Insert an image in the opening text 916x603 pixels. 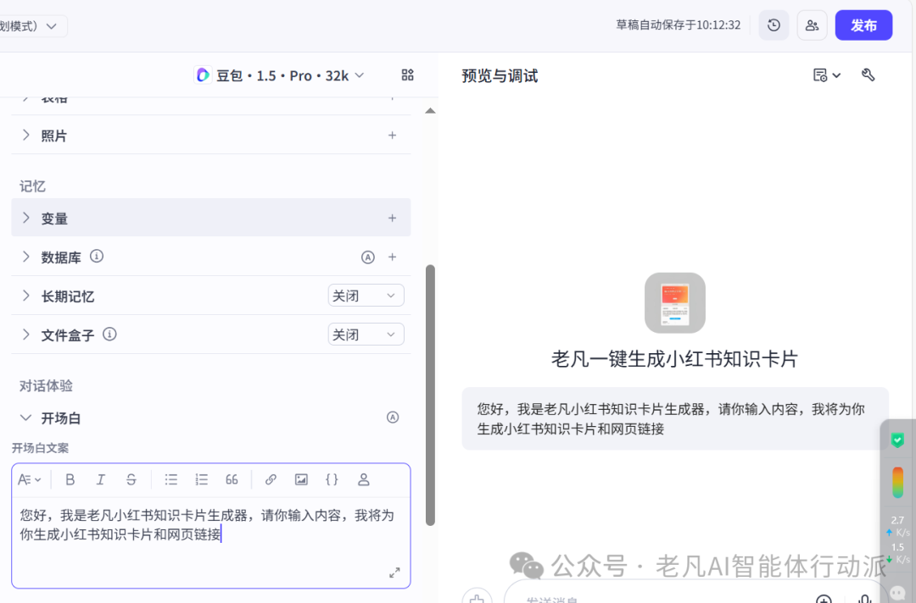click(x=301, y=479)
